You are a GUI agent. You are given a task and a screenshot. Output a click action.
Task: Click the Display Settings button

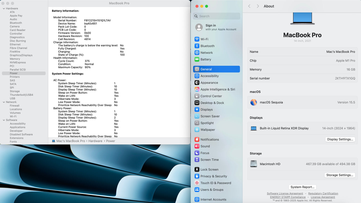click(340, 139)
